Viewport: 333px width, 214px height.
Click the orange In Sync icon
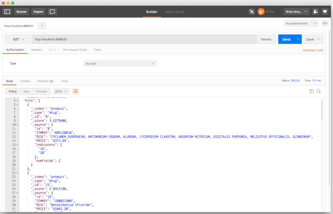pos(261,12)
